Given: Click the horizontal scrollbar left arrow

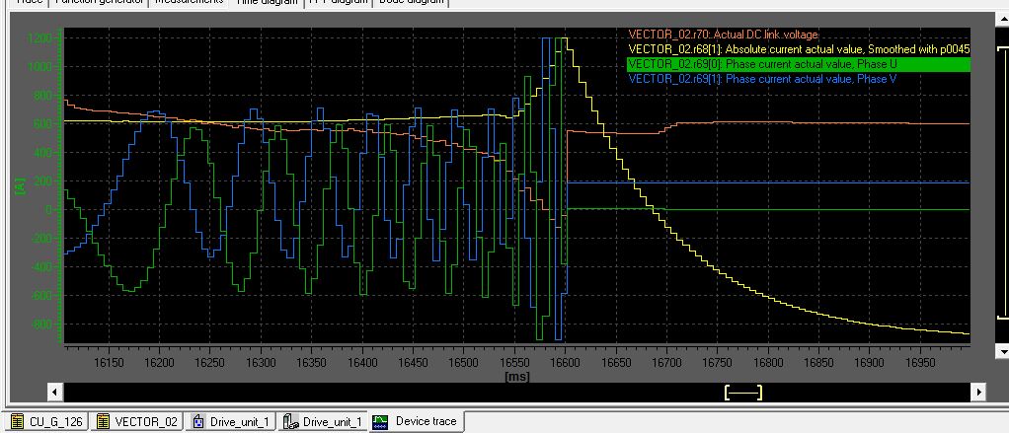Looking at the screenshot, I should tap(55, 392).
